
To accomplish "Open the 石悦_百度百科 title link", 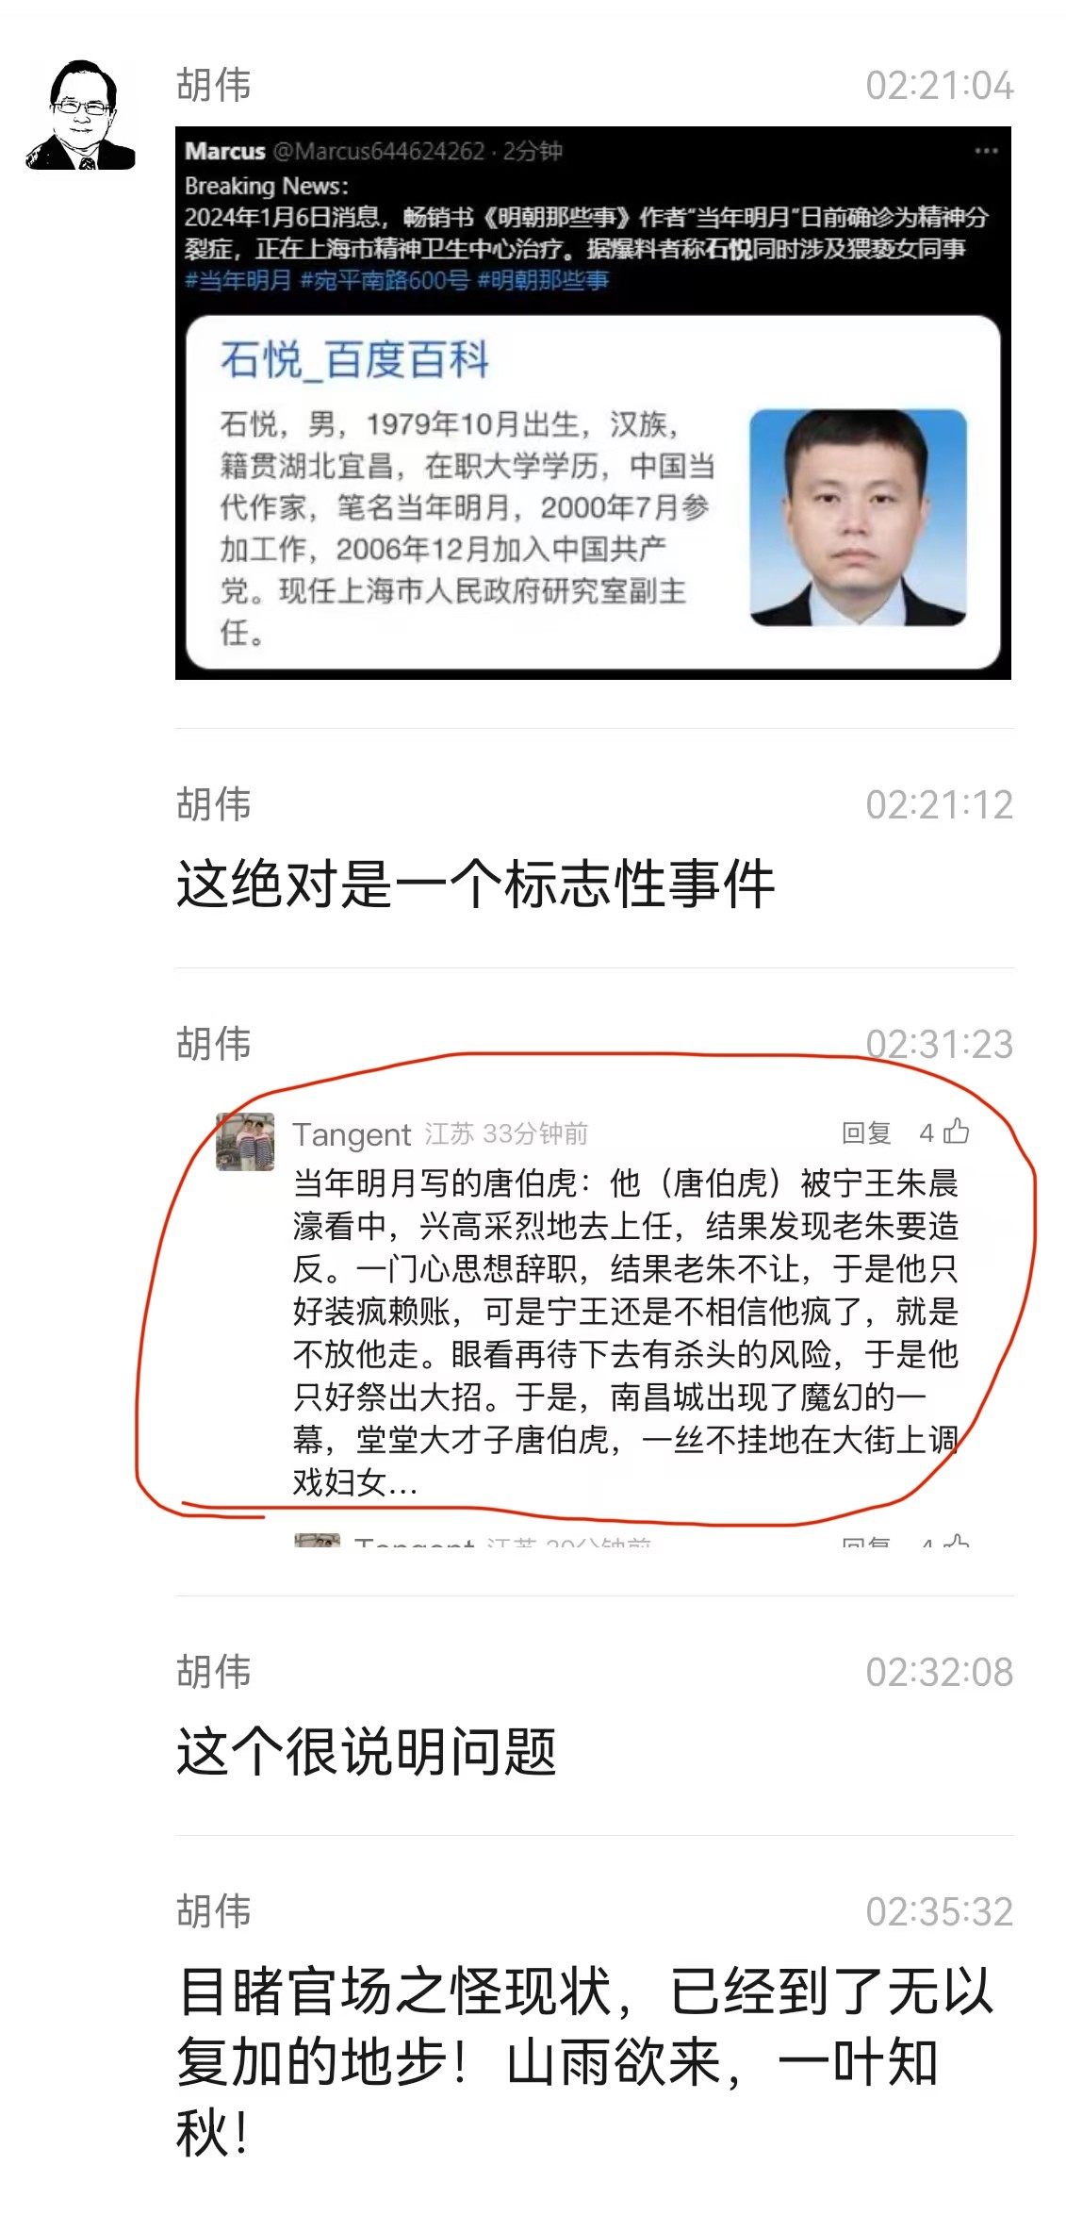I will pos(355,360).
